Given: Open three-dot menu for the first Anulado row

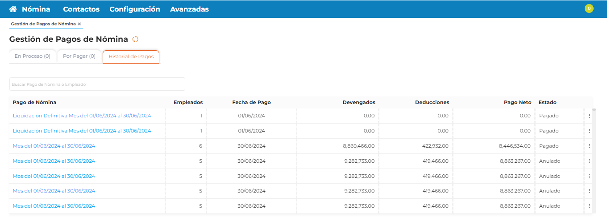Looking at the screenshot, I should [589, 161].
